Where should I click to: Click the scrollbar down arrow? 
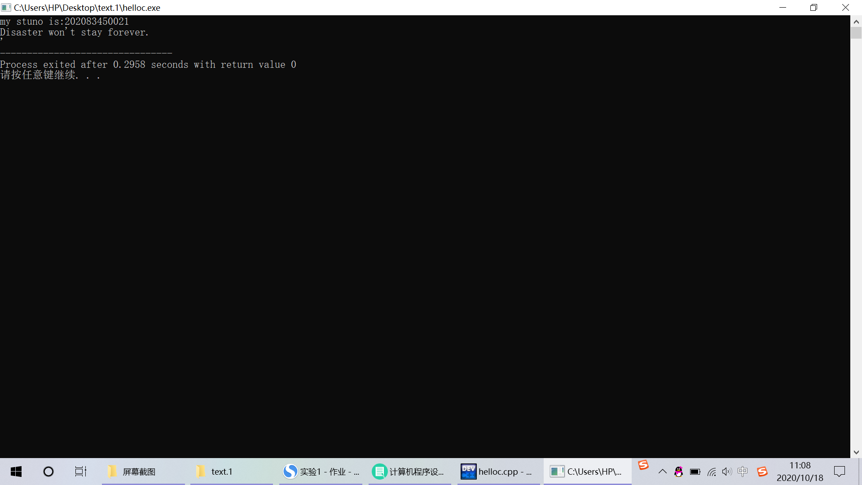point(856,452)
